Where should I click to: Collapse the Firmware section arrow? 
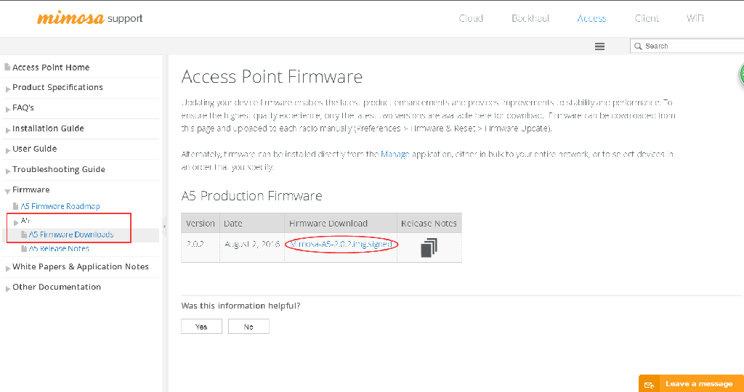click(7, 191)
